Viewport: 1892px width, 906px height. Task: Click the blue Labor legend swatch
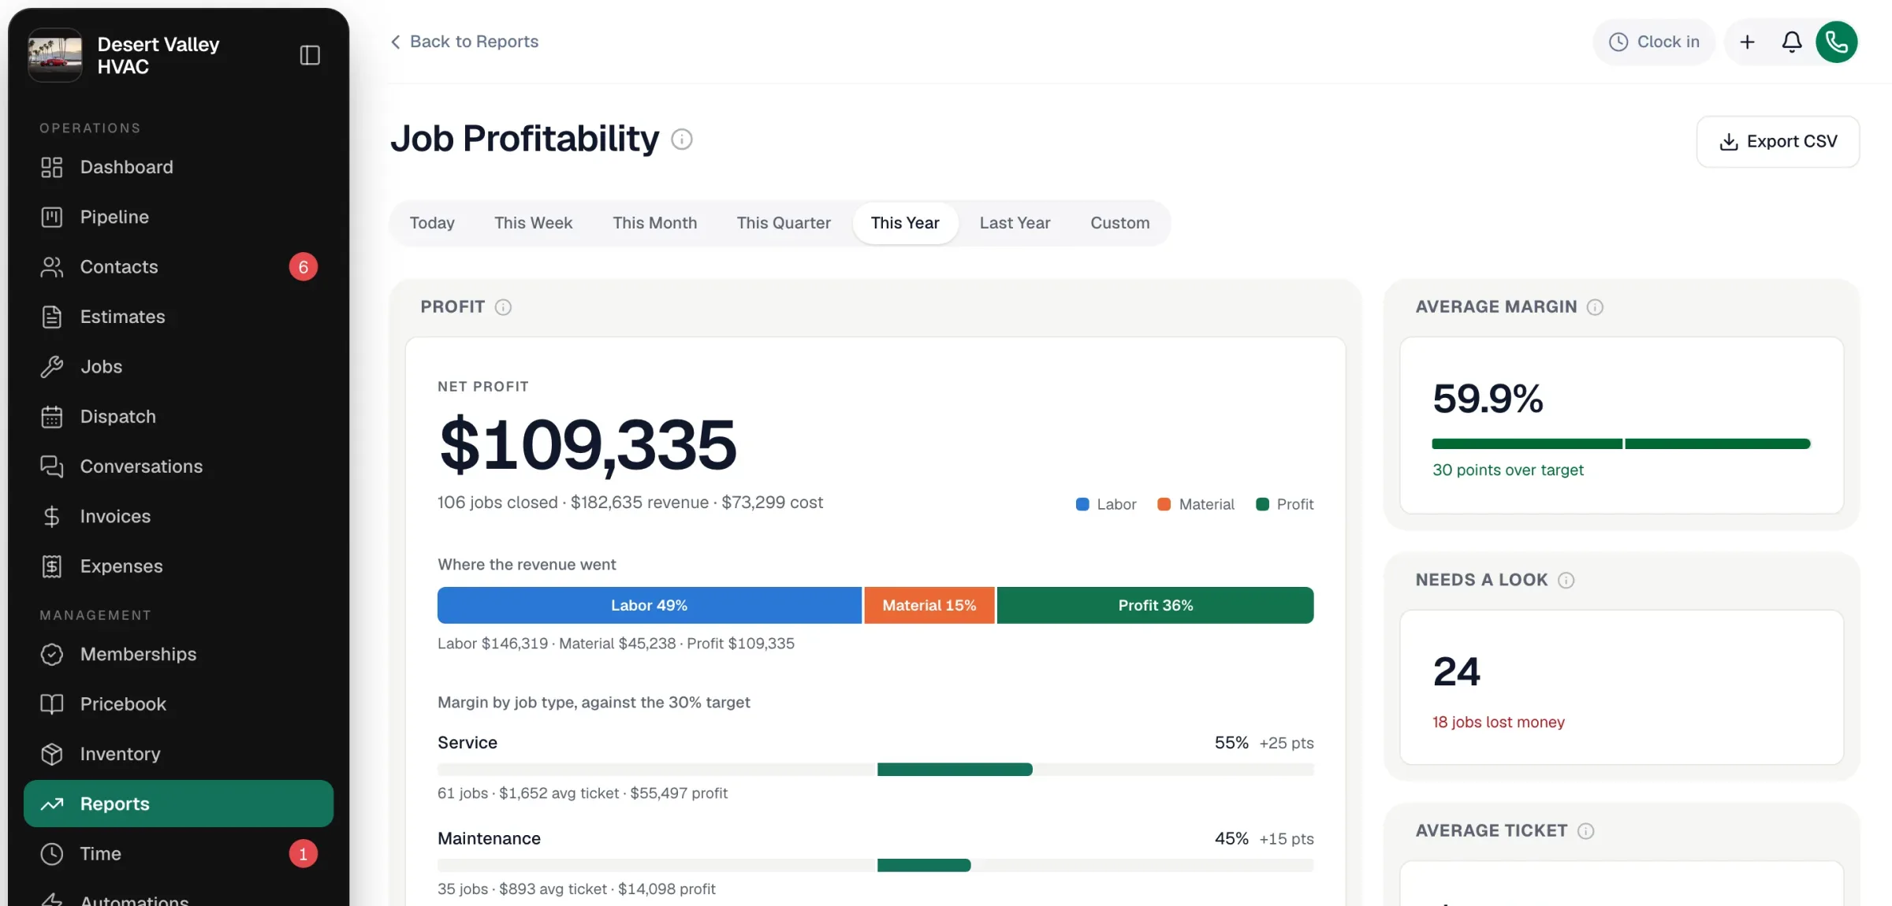(1082, 504)
